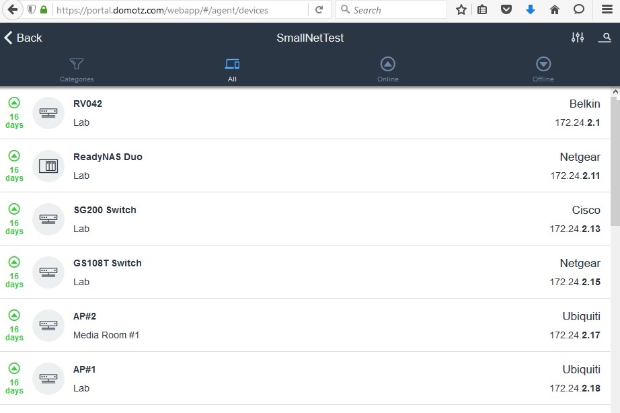Click Lab location under SG200 Switch

81,229
